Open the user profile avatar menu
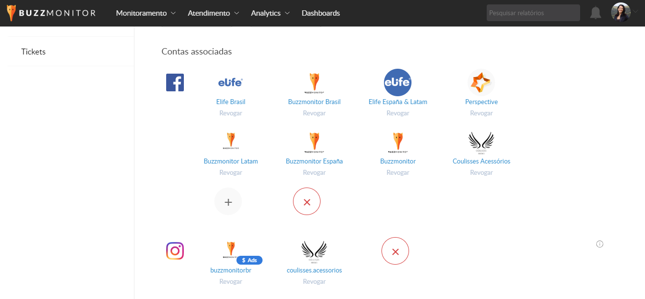Image resolution: width=645 pixels, height=299 pixels. [x=620, y=13]
